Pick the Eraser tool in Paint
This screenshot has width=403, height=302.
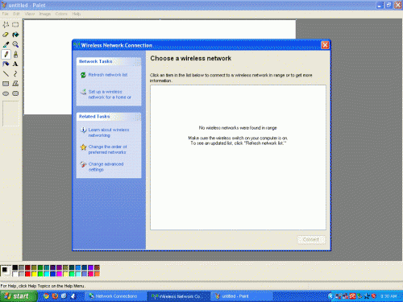tap(6, 35)
